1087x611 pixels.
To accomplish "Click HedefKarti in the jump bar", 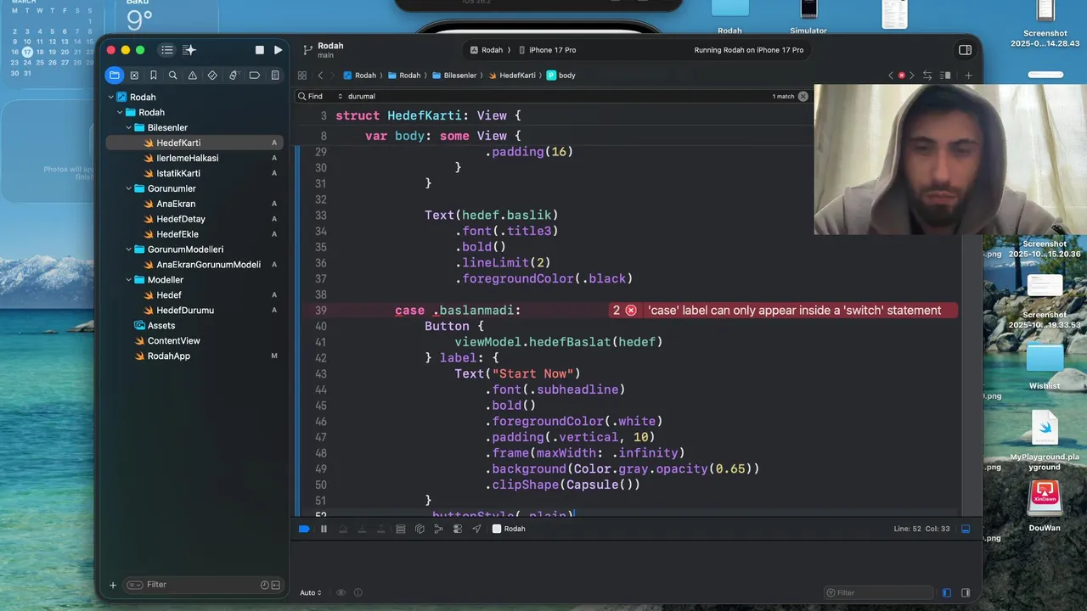I will coord(511,76).
